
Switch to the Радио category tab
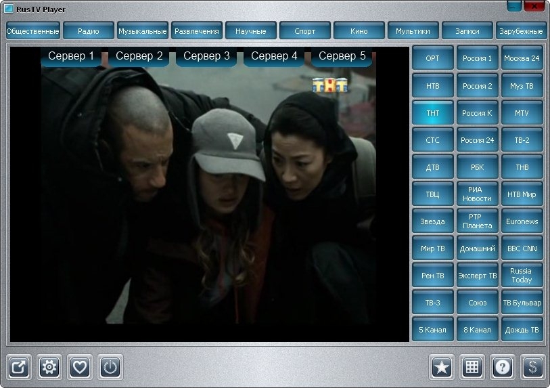89,31
